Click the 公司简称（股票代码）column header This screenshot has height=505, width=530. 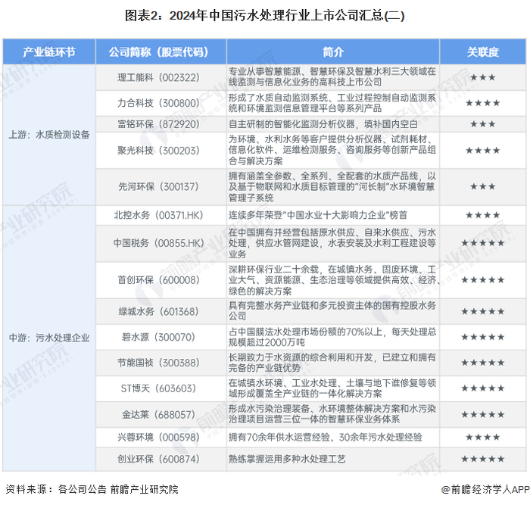[x=161, y=51]
